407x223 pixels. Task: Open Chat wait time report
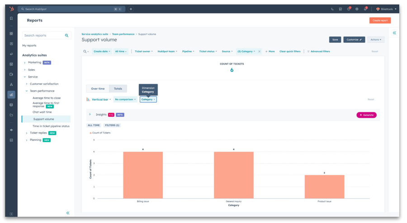42,112
